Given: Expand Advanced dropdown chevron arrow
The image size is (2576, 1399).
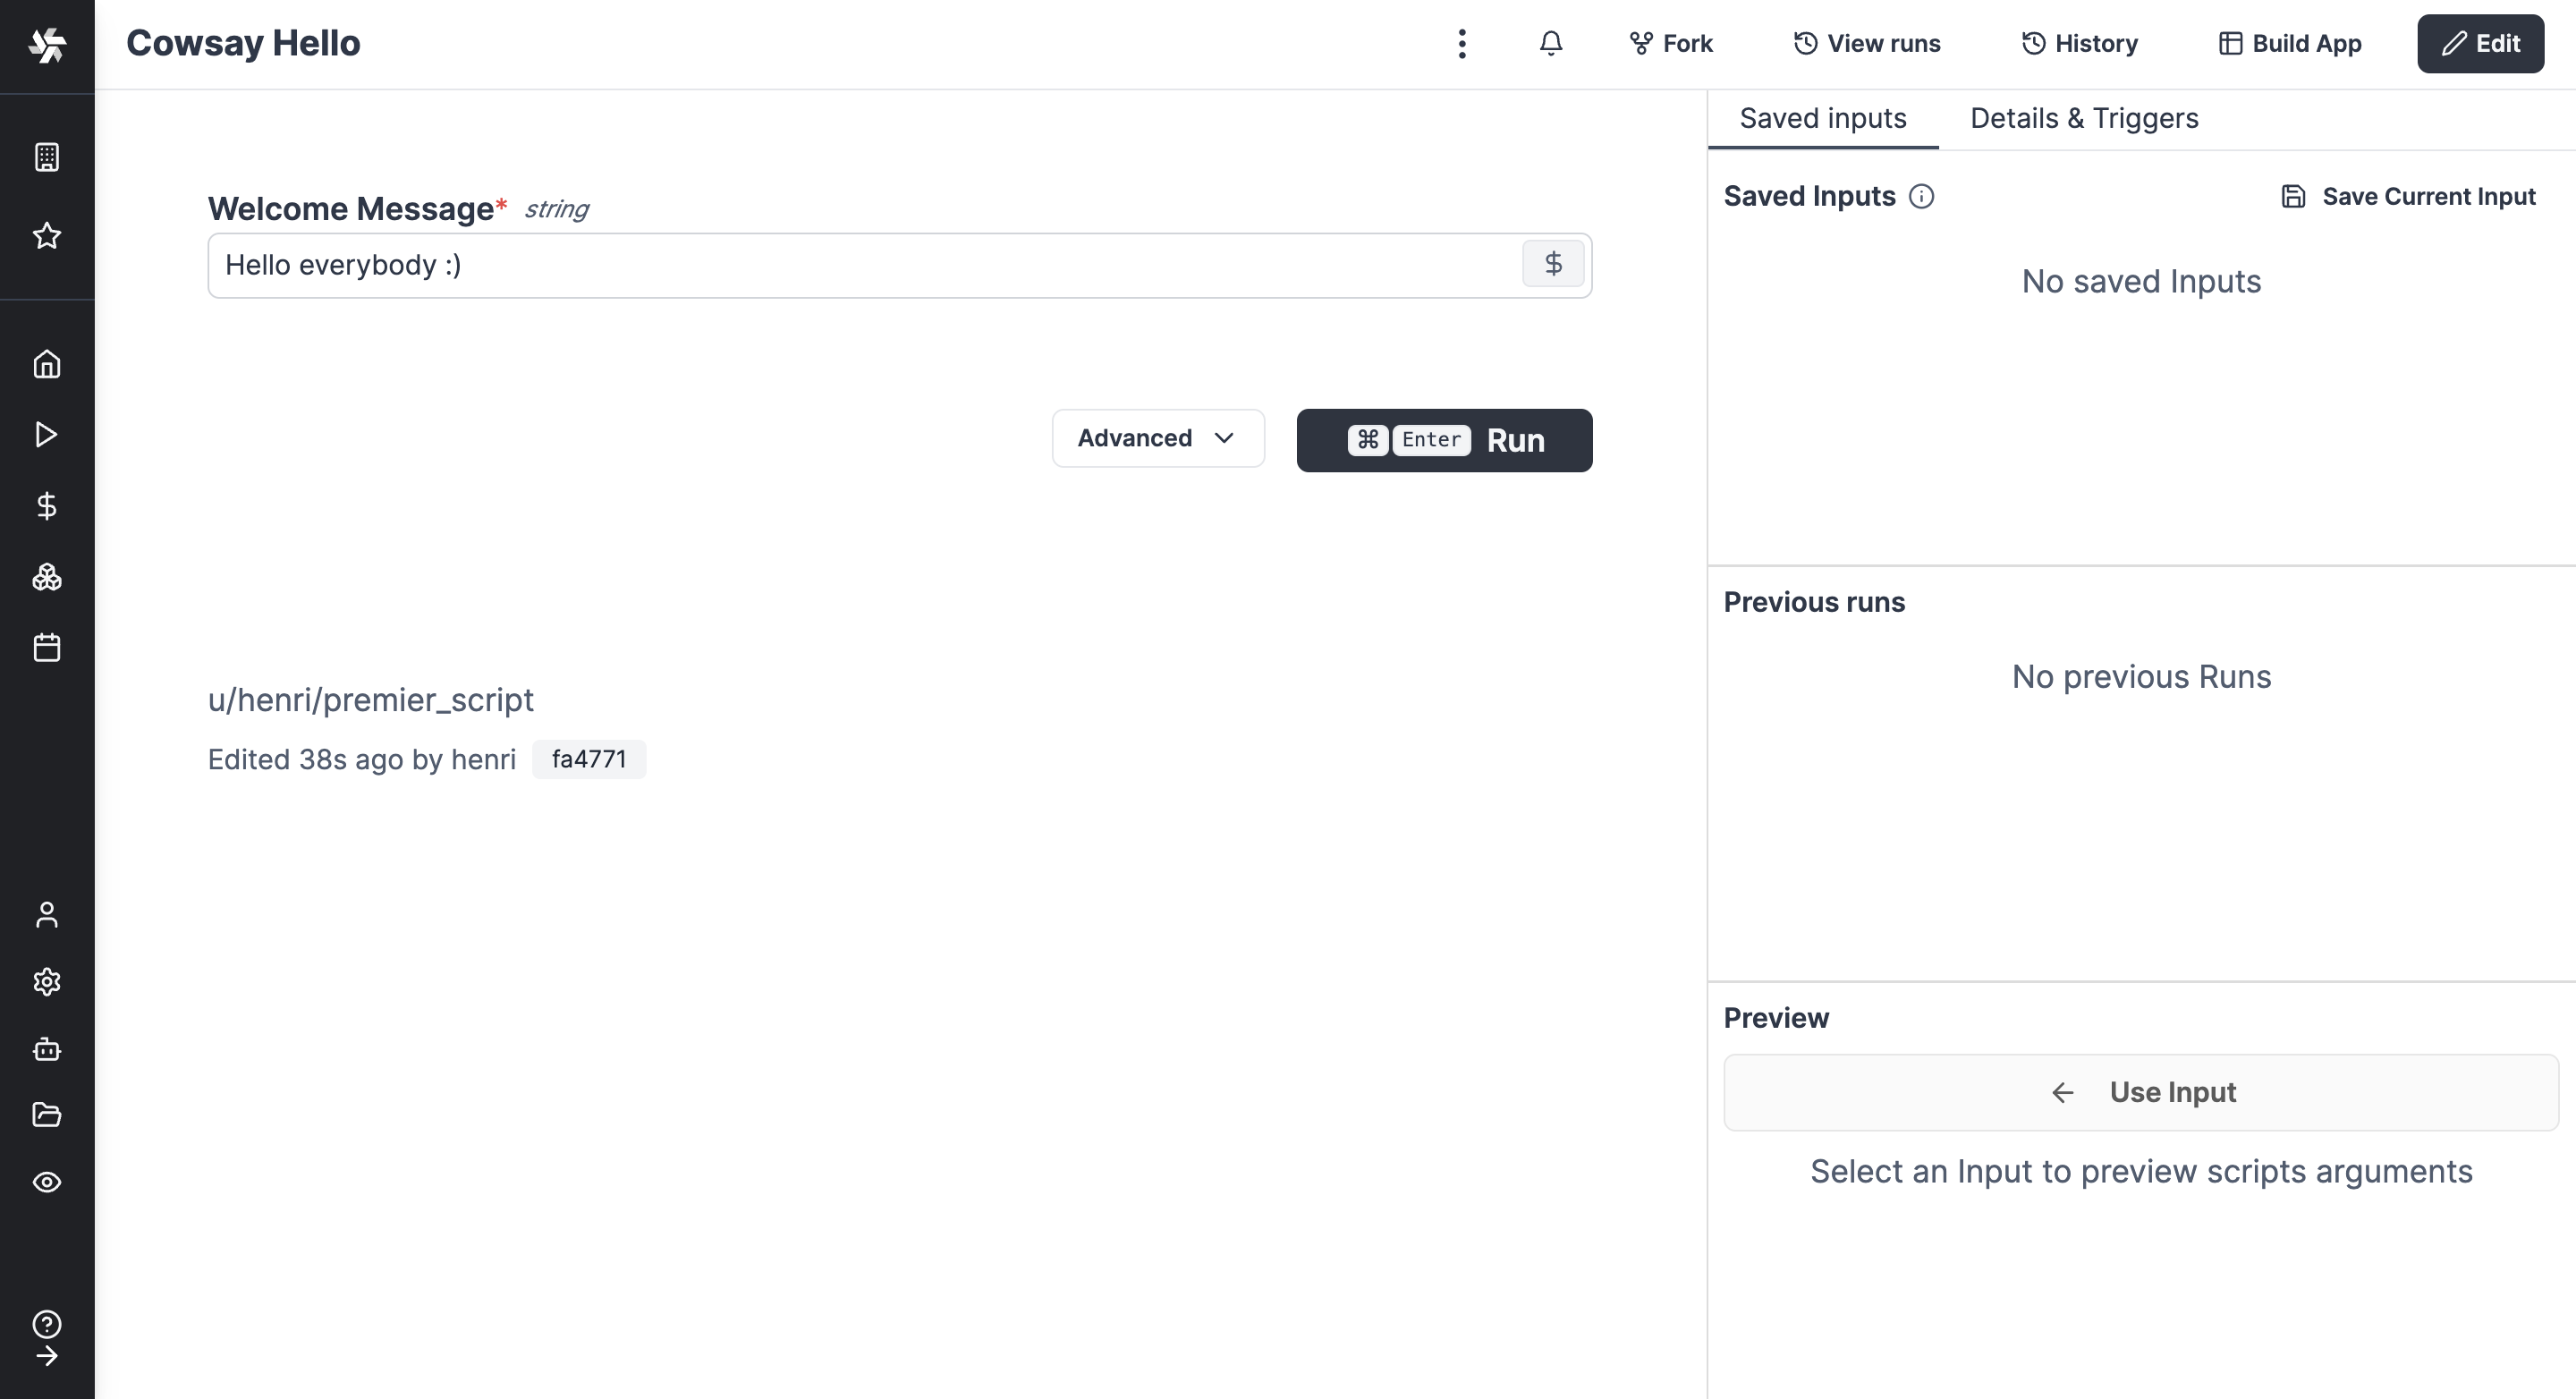Looking at the screenshot, I should click(x=1224, y=437).
